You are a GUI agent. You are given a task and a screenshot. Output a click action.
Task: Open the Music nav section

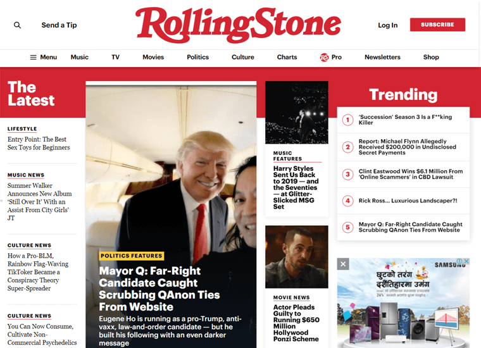click(80, 58)
